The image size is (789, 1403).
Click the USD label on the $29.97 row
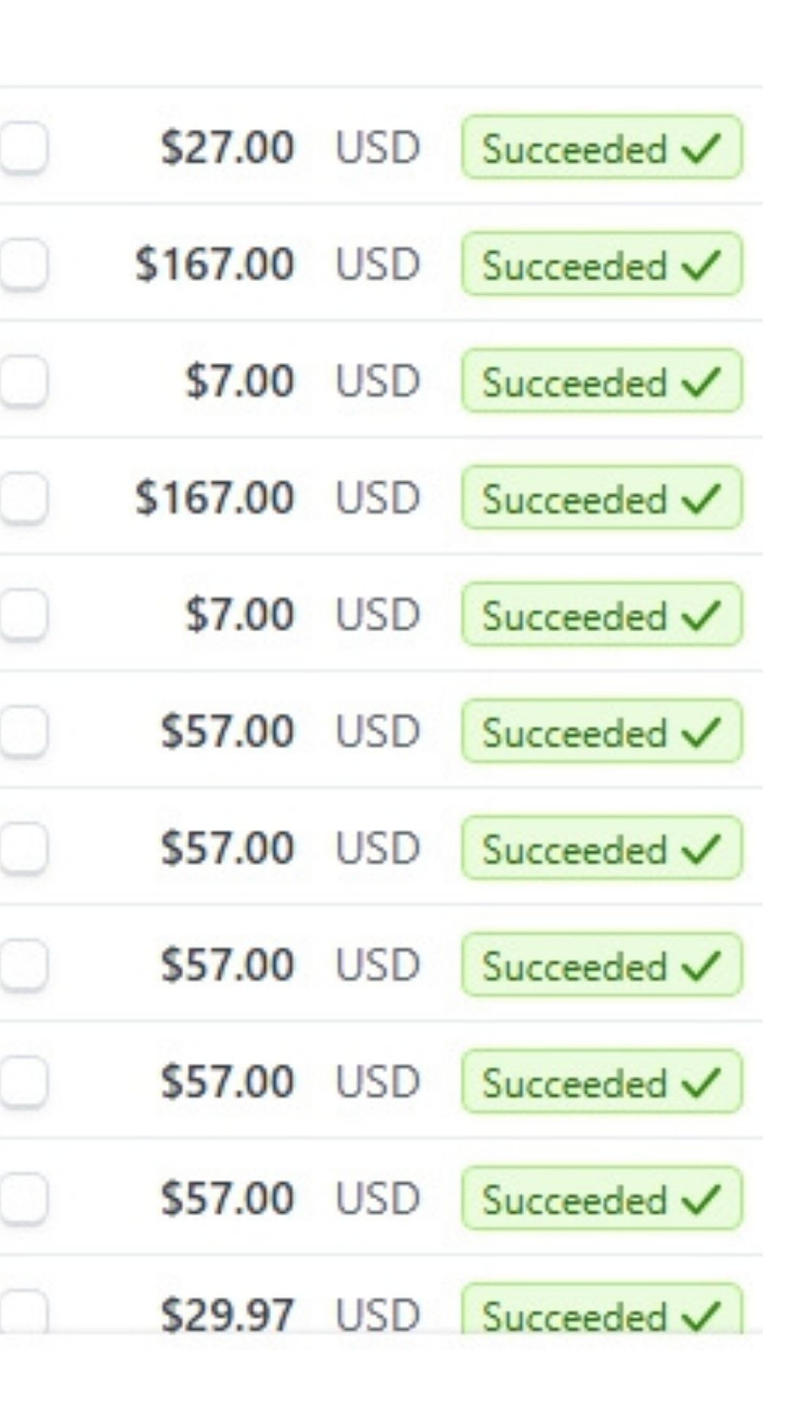[x=378, y=1315]
